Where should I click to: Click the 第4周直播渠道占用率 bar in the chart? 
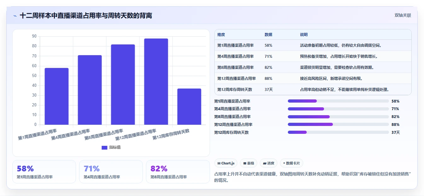tap(90, 90)
